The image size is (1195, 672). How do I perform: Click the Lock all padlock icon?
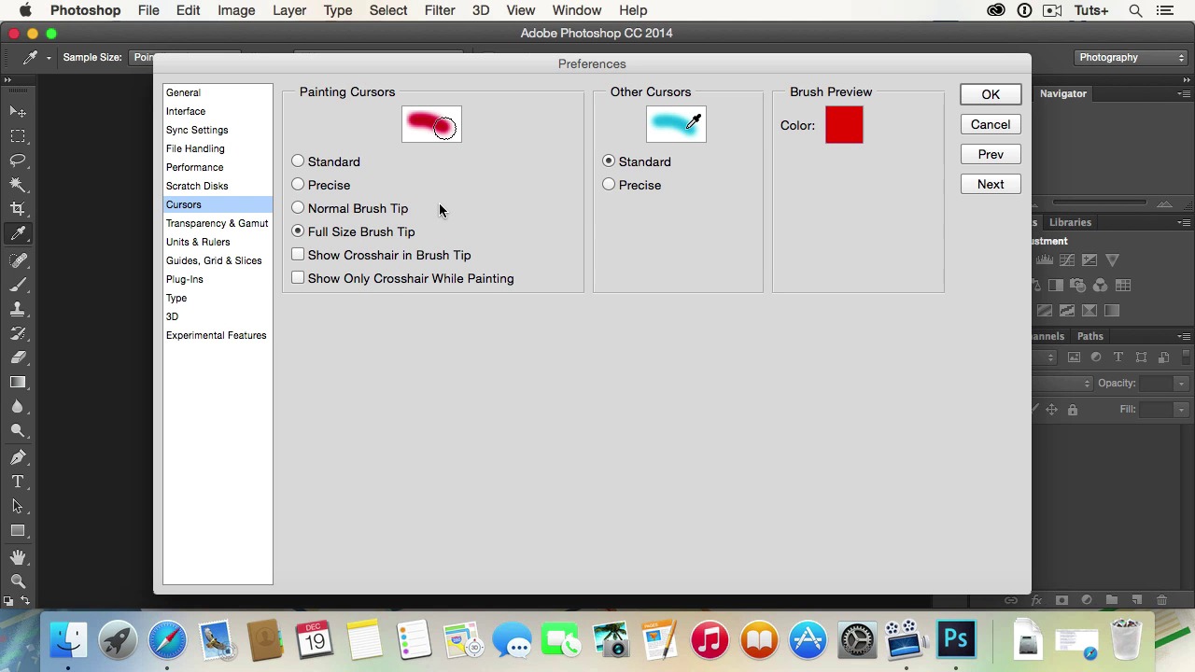[1072, 410]
